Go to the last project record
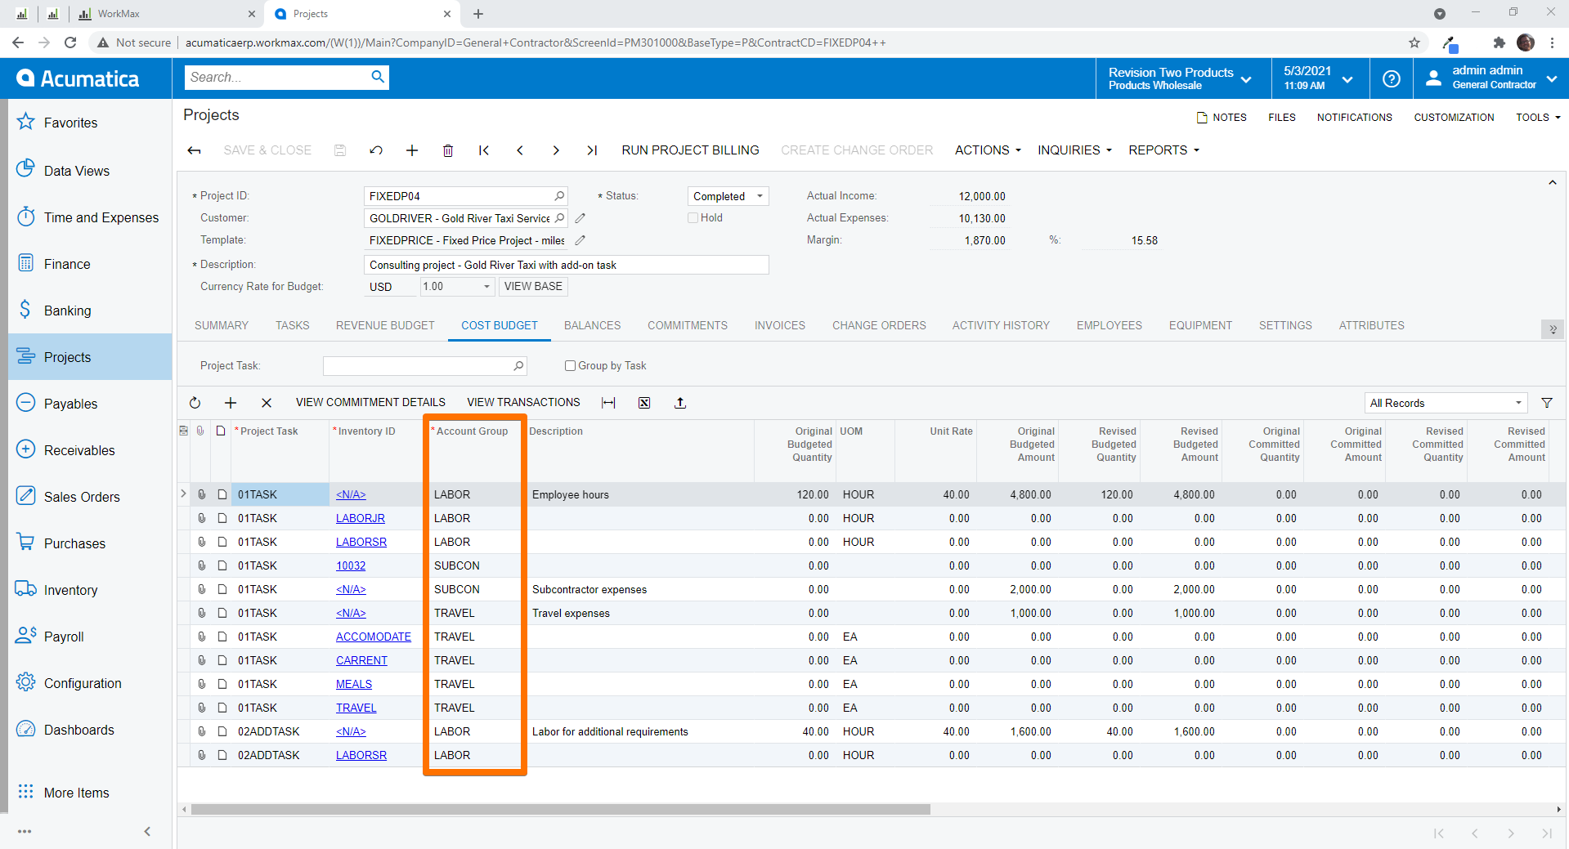Viewport: 1569px width, 849px height. pyautogui.click(x=592, y=150)
